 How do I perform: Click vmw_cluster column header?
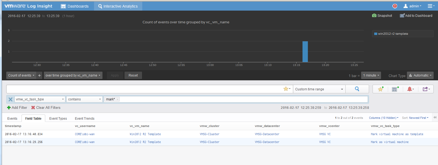click(x=210, y=126)
